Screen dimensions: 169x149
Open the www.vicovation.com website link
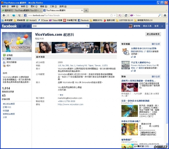(x=71, y=104)
